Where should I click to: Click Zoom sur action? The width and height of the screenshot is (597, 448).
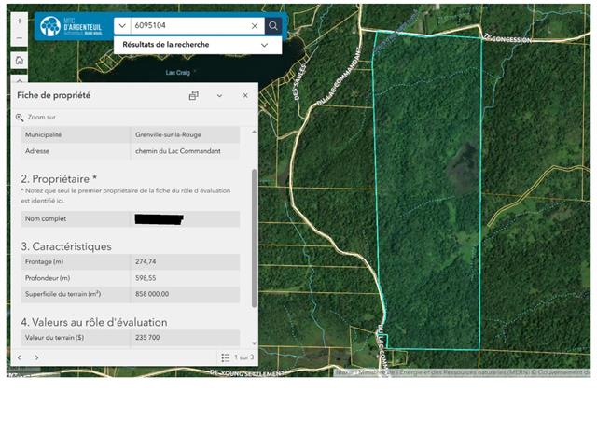click(35, 118)
